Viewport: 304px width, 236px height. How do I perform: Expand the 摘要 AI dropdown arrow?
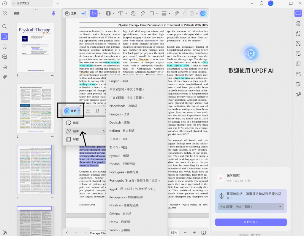[x=79, y=111]
